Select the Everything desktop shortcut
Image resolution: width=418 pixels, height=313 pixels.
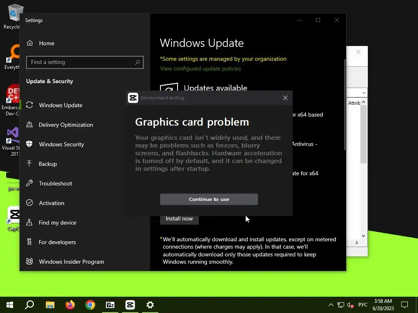pos(12,57)
